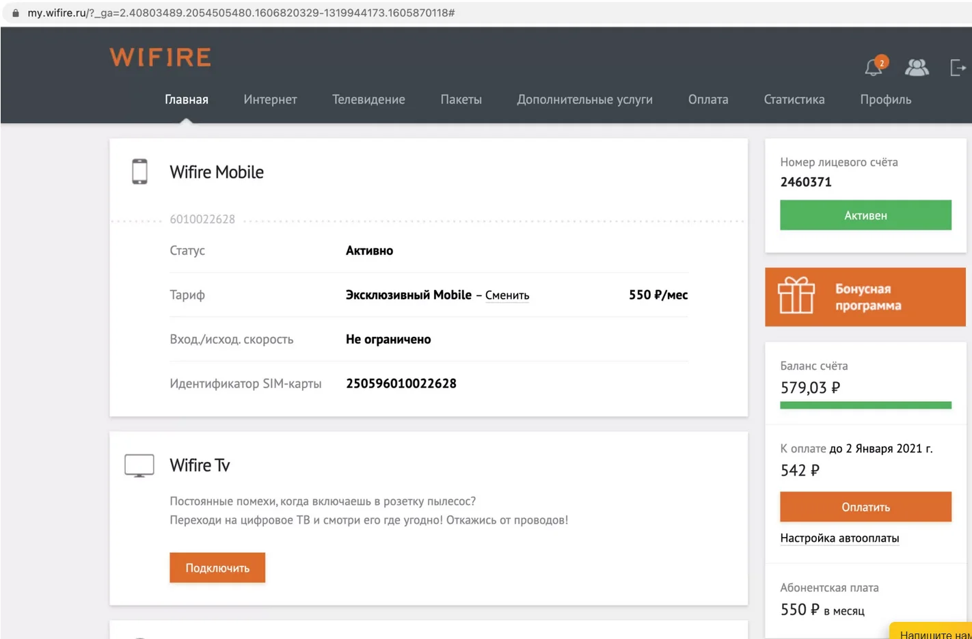Select SIM identifier 250596010022628

tap(401, 383)
